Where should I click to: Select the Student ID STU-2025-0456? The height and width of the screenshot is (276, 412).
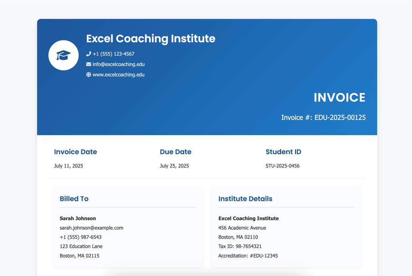coord(282,166)
